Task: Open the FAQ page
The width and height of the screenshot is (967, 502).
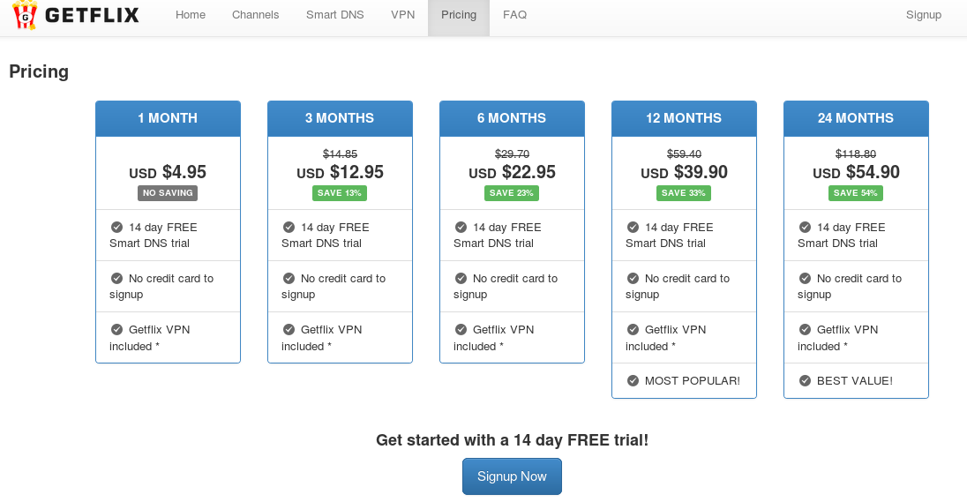Action: coord(515,15)
